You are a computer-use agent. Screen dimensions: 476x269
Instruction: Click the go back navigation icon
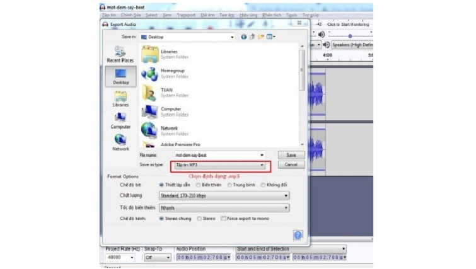coord(245,37)
